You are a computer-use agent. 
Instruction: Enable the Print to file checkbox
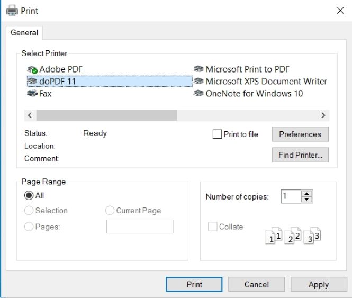(x=217, y=134)
